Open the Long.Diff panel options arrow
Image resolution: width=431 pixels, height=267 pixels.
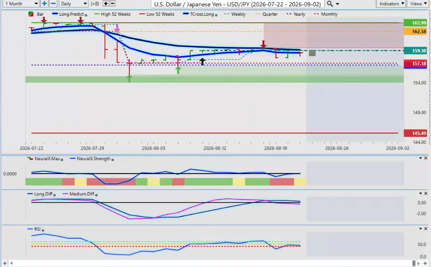421,193
